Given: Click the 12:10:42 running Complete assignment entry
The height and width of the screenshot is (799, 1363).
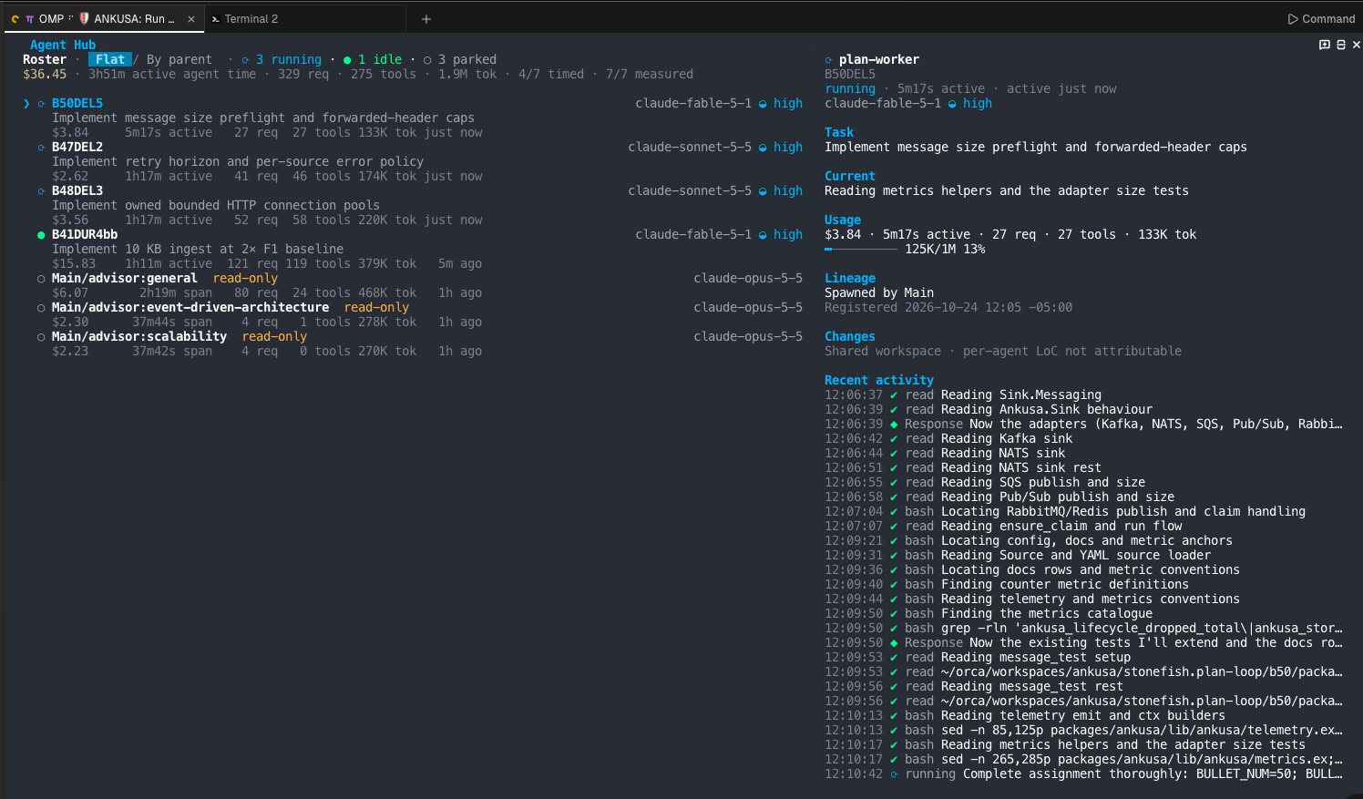Looking at the screenshot, I should click(x=1083, y=773).
